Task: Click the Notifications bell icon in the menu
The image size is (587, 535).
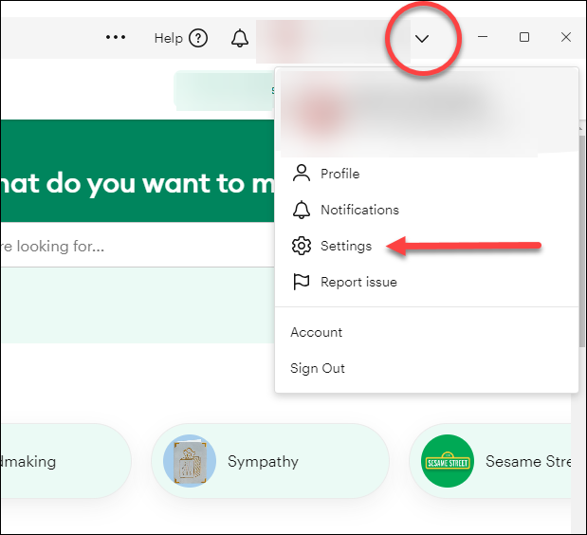Action: click(x=302, y=210)
